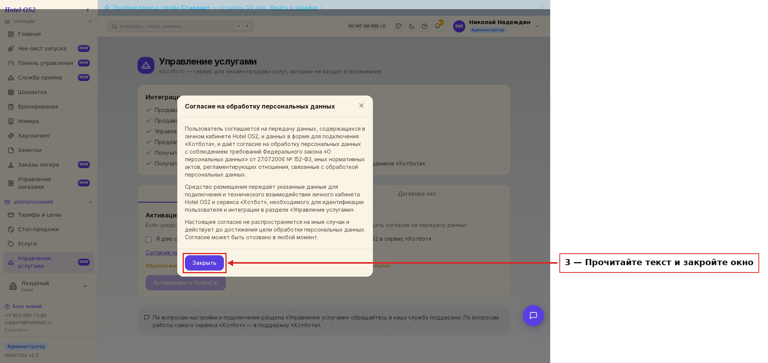This screenshot has height=363, width=768.
Task: Open the chat support floating button
Action: pyautogui.click(x=533, y=316)
